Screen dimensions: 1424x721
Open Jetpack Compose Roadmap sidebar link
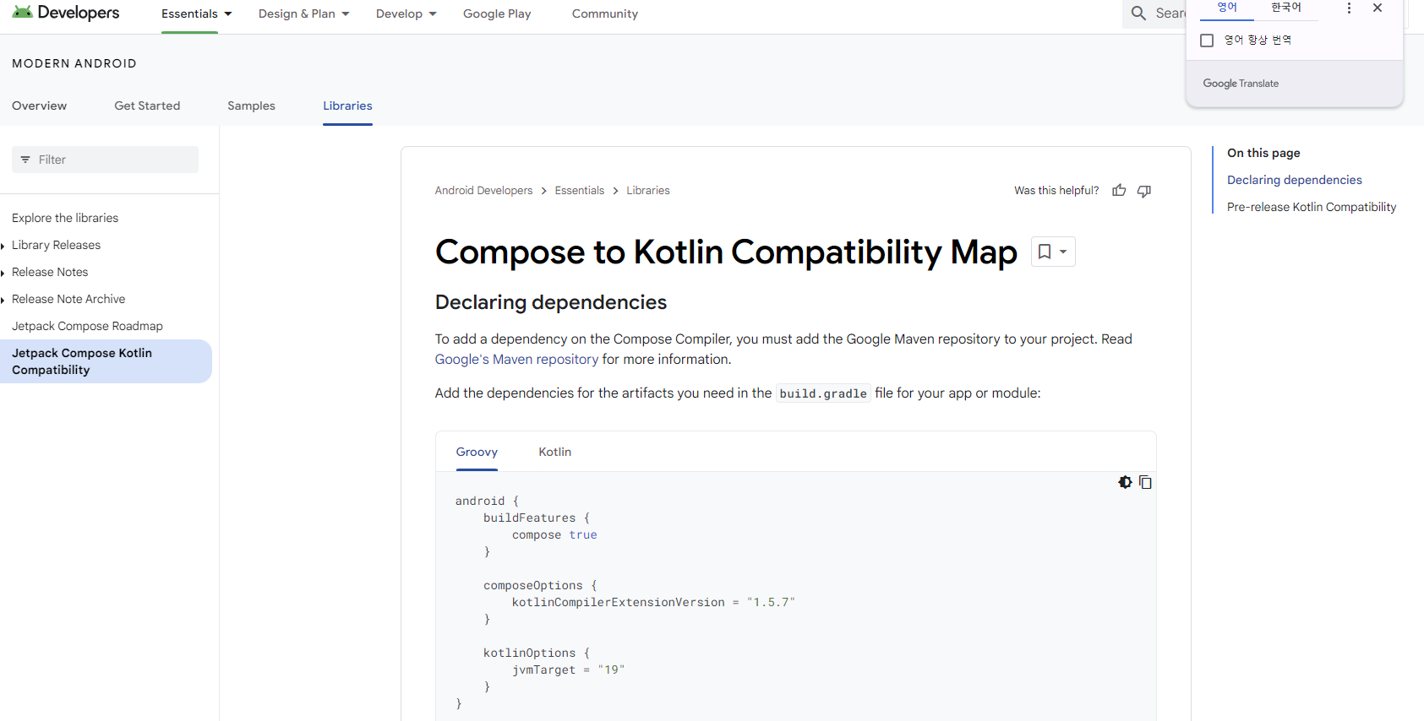click(x=87, y=326)
